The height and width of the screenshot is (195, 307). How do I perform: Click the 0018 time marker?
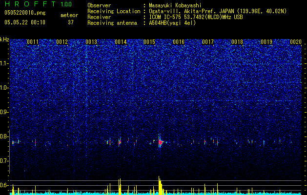click(x=237, y=42)
